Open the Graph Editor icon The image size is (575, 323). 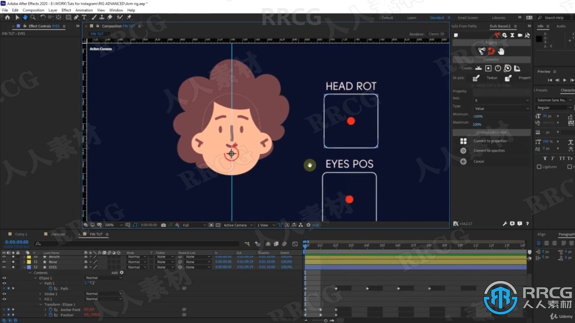tap(295, 244)
